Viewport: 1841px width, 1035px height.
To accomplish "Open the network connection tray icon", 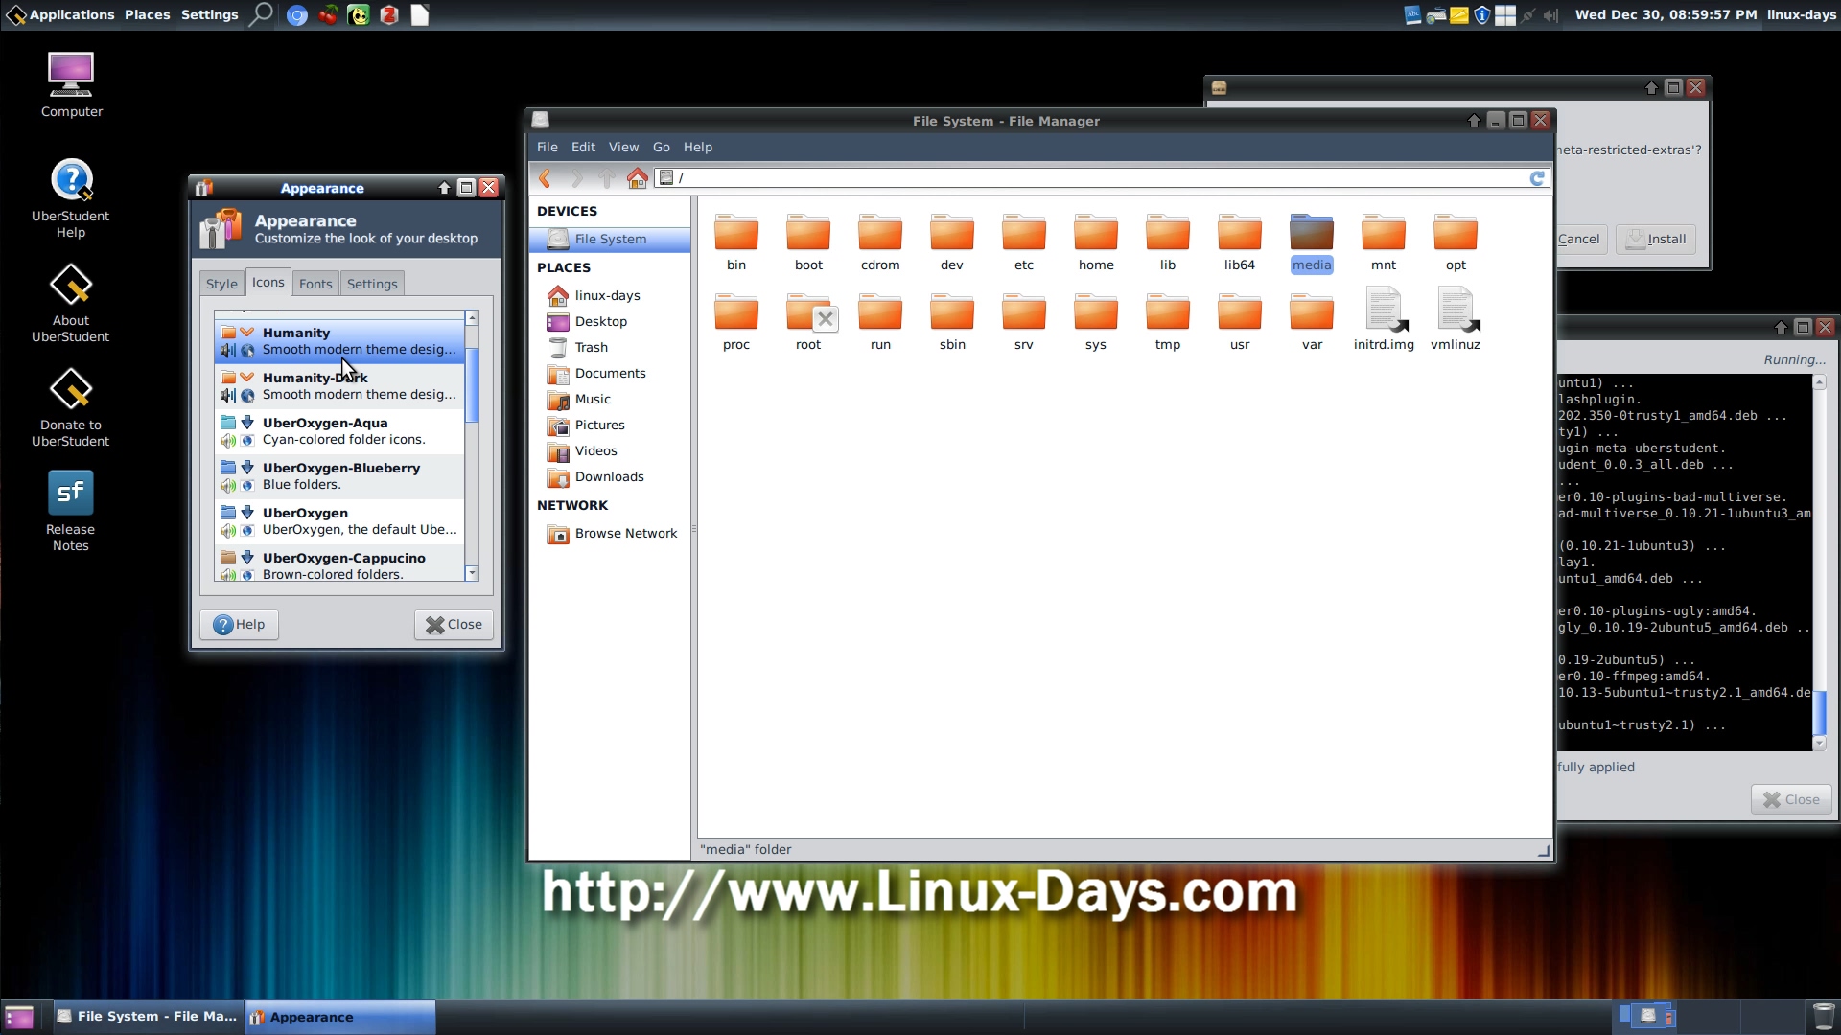I will tap(1528, 15).
